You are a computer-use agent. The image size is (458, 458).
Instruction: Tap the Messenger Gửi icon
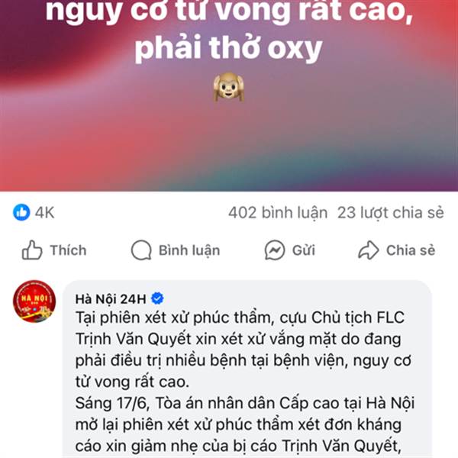click(275, 250)
